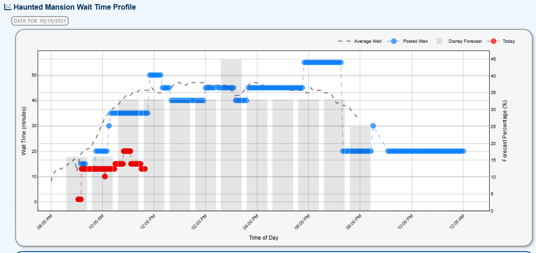Click the DATA FOR 10/19/2021 badge
Image resolution: width=536 pixels, height=253 pixels.
[40, 21]
